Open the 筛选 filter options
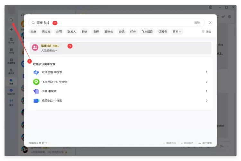241x161 pixels. [206, 32]
